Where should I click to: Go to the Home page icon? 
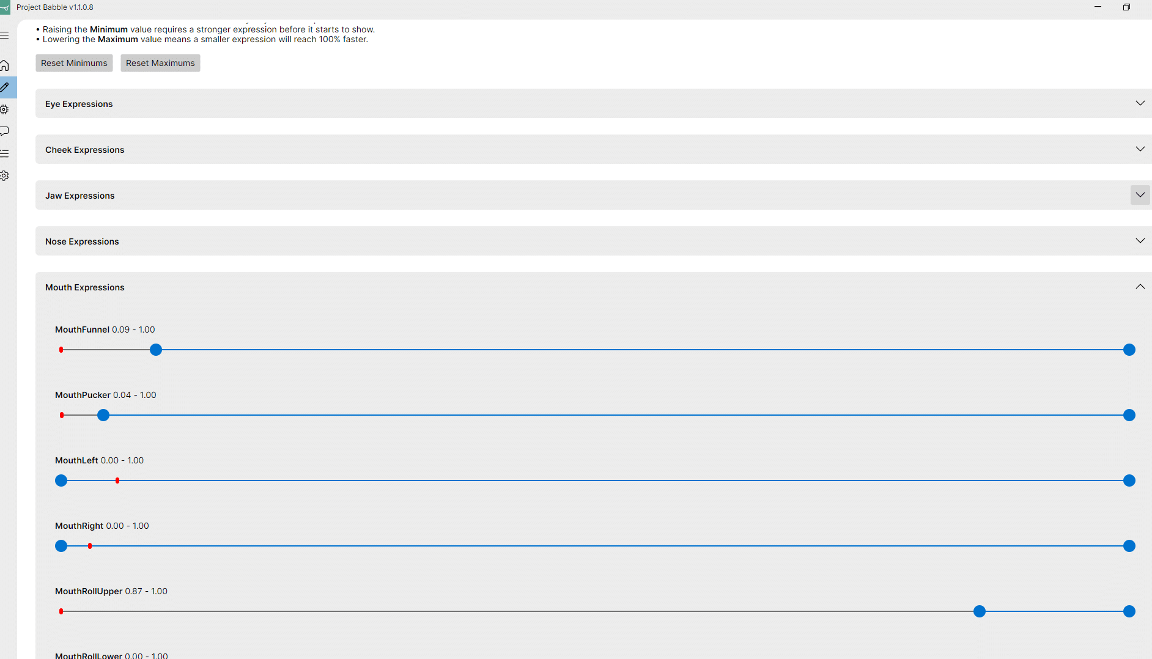pyautogui.click(x=4, y=65)
